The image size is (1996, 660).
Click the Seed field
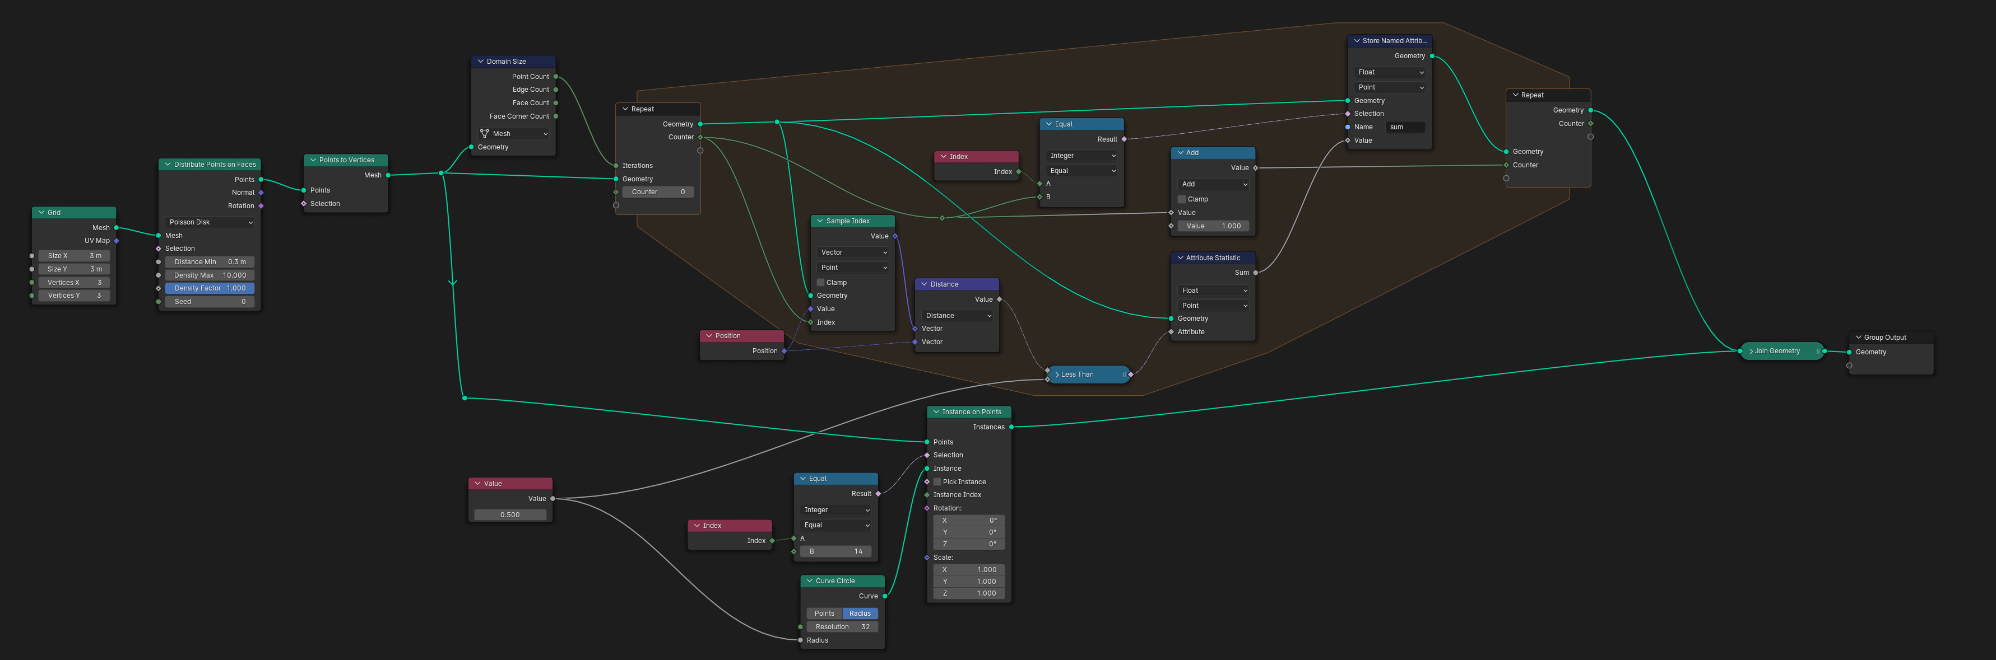[x=210, y=302]
